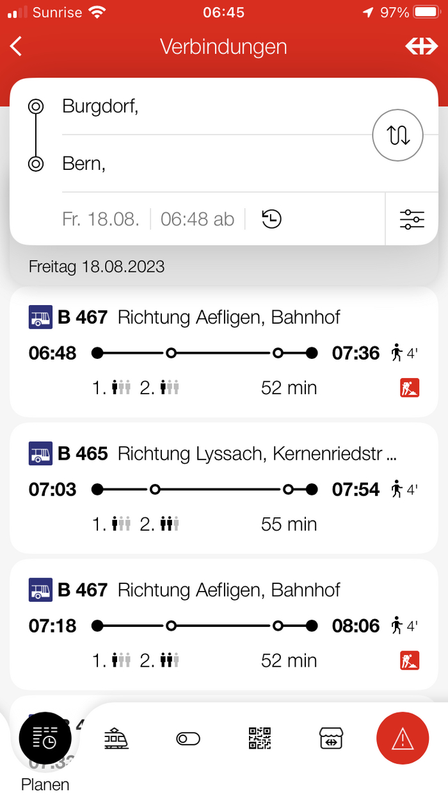Edit the Bern destination field
The height and width of the screenshot is (798, 448).
tap(216, 164)
